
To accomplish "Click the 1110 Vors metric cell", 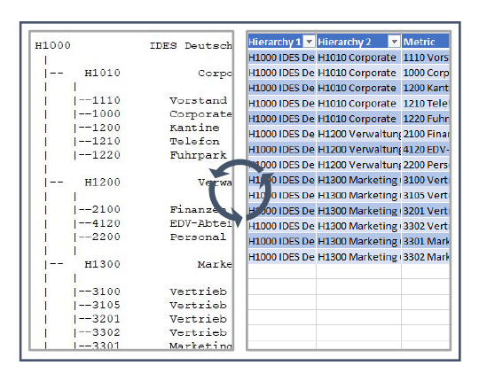I will [426, 58].
